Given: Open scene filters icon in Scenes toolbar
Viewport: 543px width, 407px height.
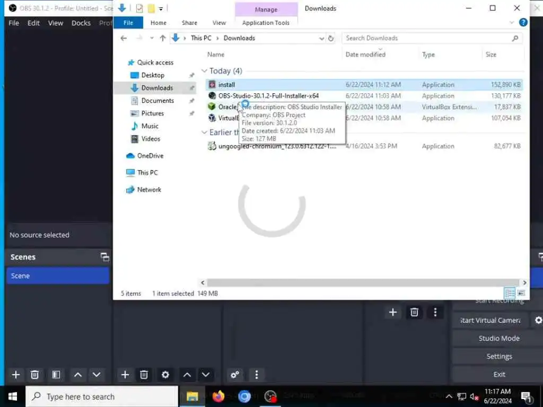Looking at the screenshot, I should (56, 375).
